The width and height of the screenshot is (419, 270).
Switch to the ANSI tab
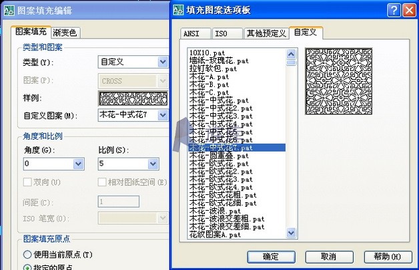pos(195,33)
